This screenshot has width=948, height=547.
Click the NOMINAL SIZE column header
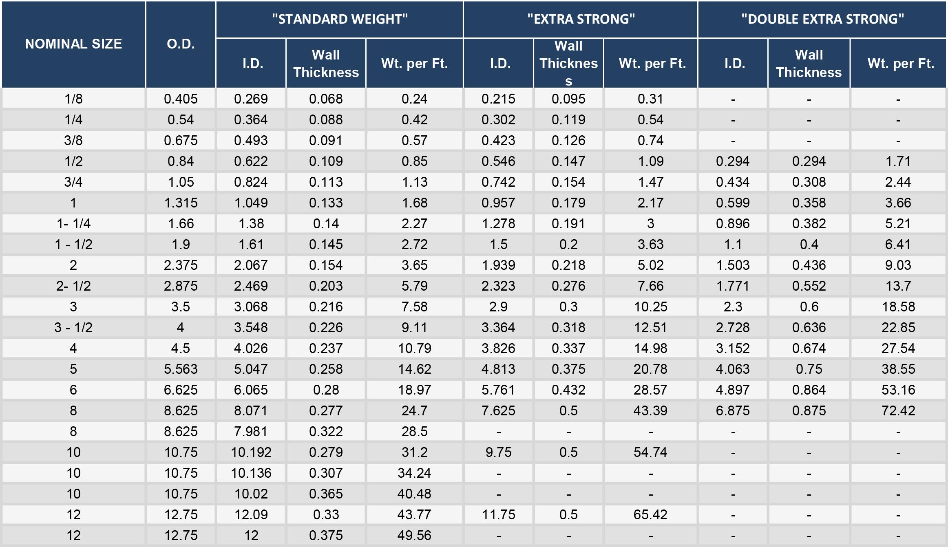(x=73, y=44)
